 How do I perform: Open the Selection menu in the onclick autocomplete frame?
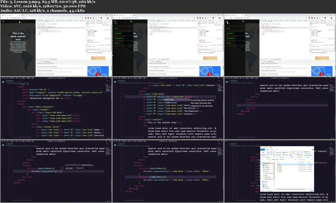click(124, 78)
